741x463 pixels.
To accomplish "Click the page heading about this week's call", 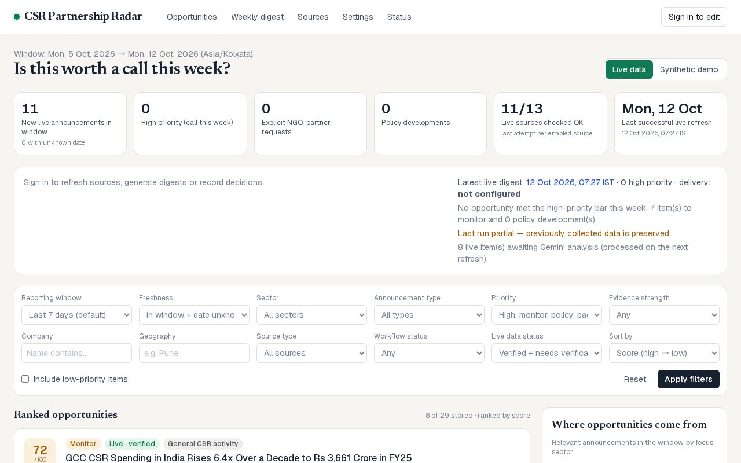I will (122, 69).
